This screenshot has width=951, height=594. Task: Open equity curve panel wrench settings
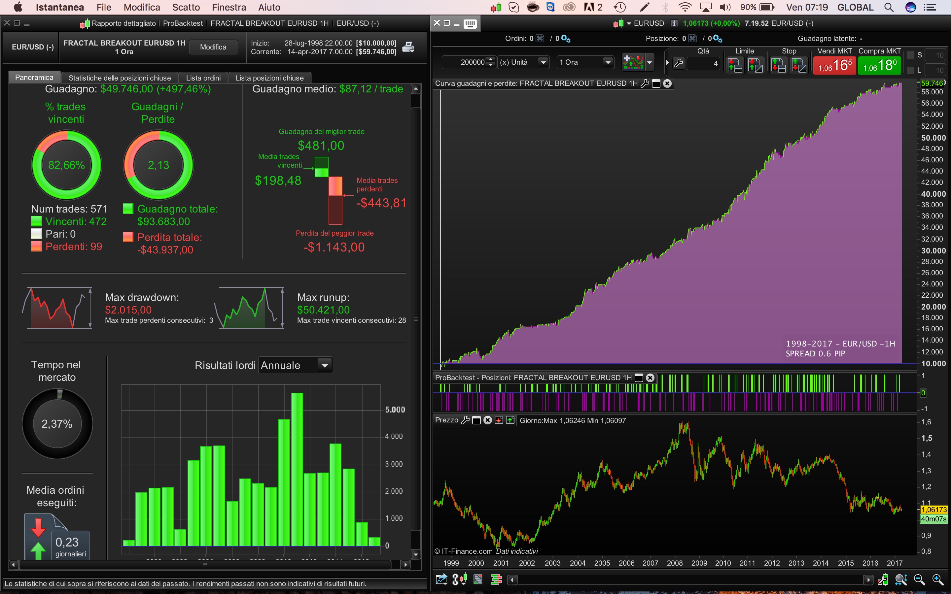click(x=645, y=83)
